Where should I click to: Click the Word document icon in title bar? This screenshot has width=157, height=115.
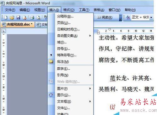click(x=2, y=3)
